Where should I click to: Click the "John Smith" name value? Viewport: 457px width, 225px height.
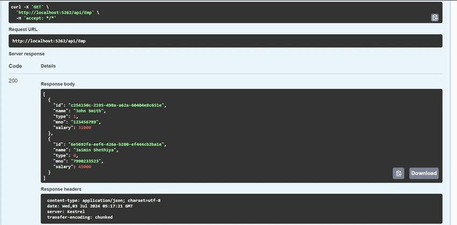point(89,110)
